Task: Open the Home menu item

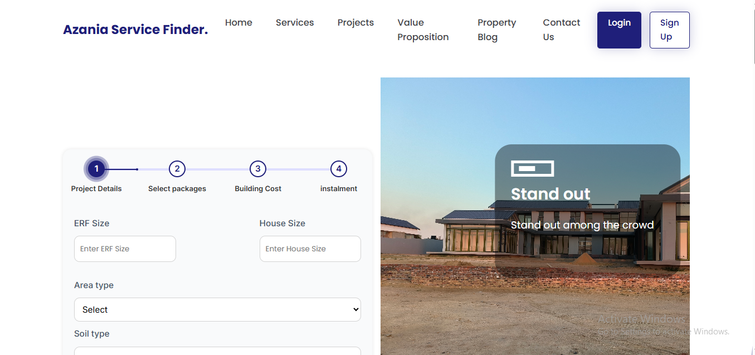Action: tap(238, 23)
